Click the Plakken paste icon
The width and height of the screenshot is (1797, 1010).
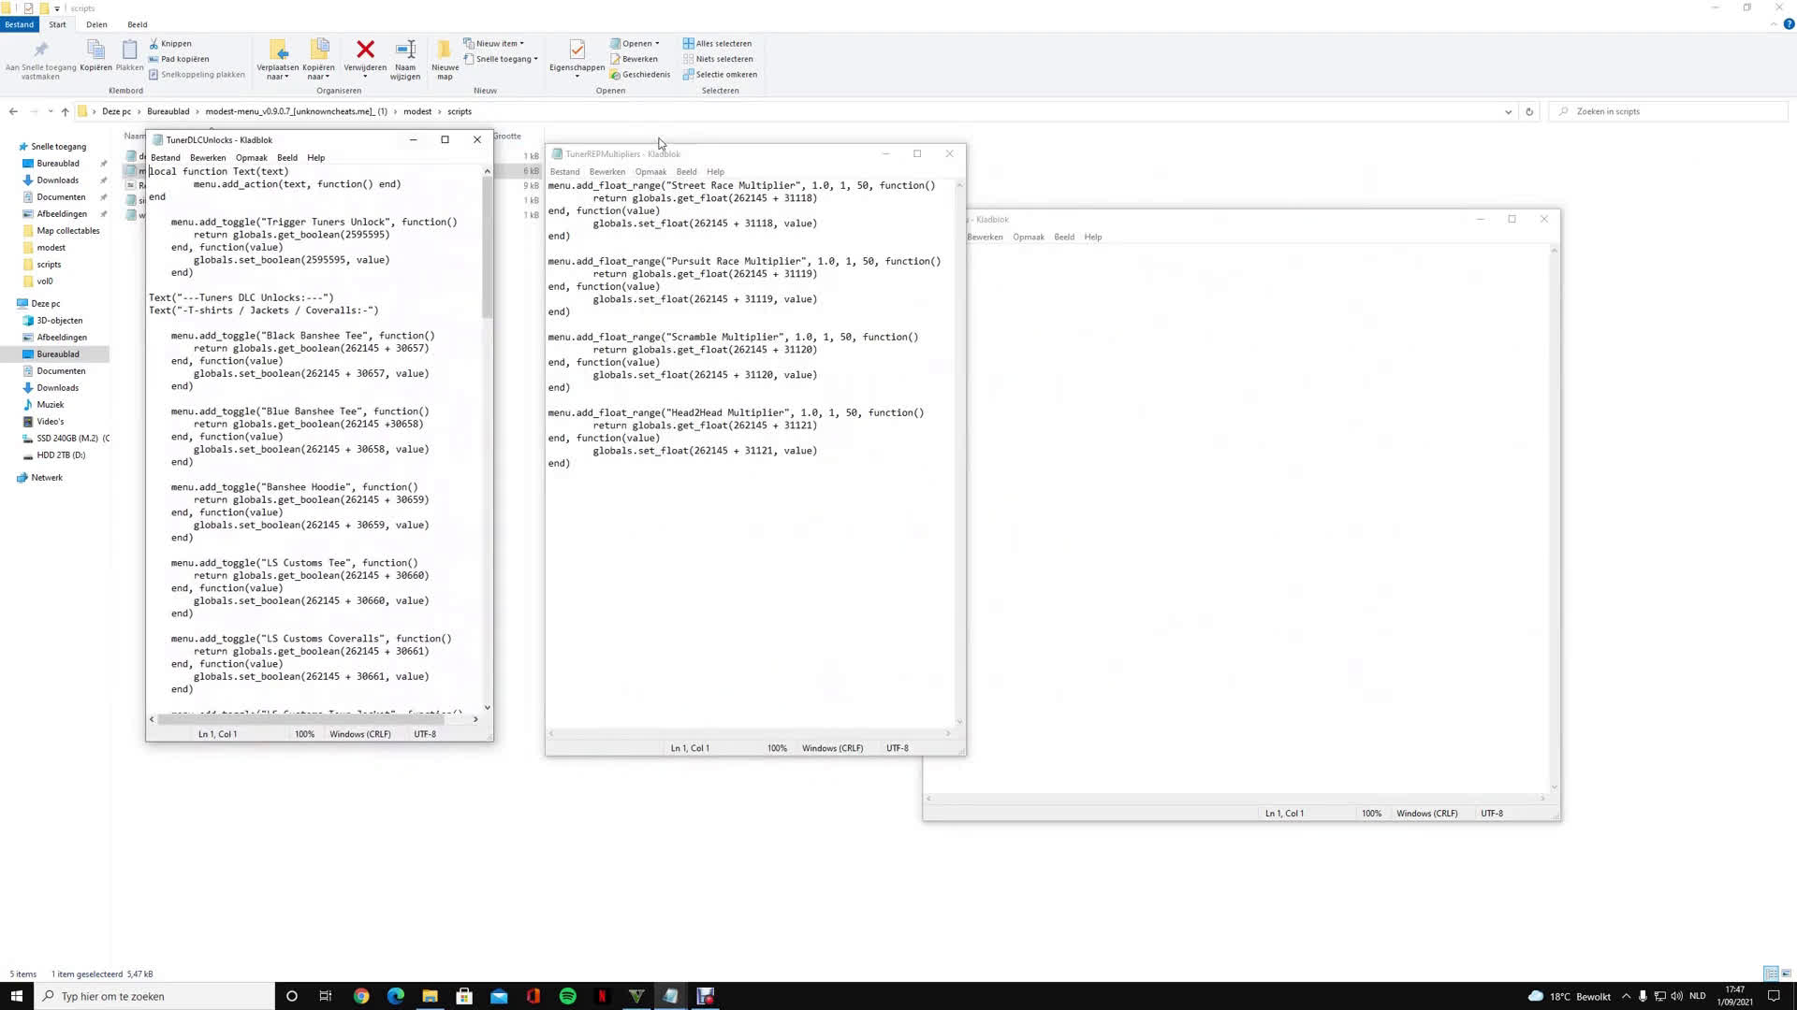coord(129,51)
